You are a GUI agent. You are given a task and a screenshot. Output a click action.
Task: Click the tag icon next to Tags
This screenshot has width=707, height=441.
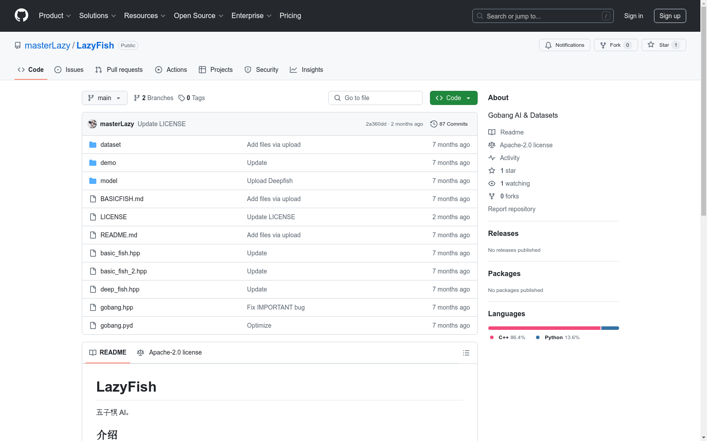[x=182, y=98]
